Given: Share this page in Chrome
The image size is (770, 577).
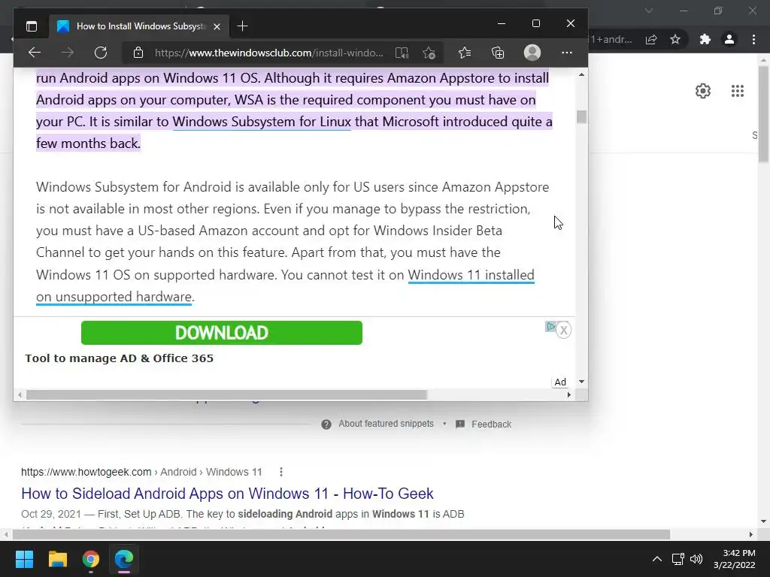Looking at the screenshot, I should (651, 39).
